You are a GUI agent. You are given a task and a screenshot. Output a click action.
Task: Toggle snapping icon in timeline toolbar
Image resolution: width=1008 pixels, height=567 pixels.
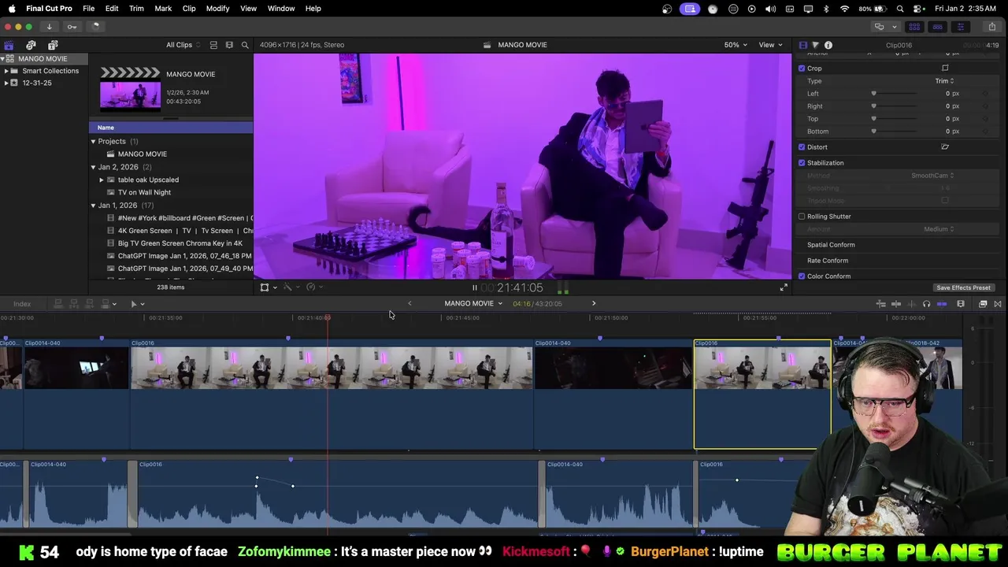click(942, 304)
